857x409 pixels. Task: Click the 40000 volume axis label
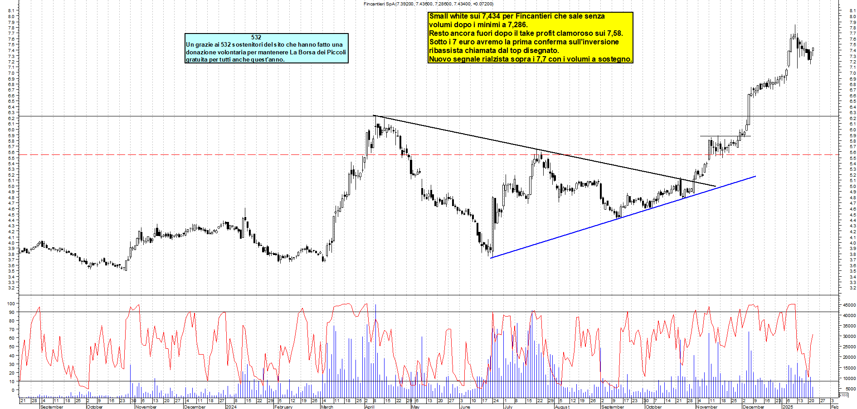click(x=849, y=316)
